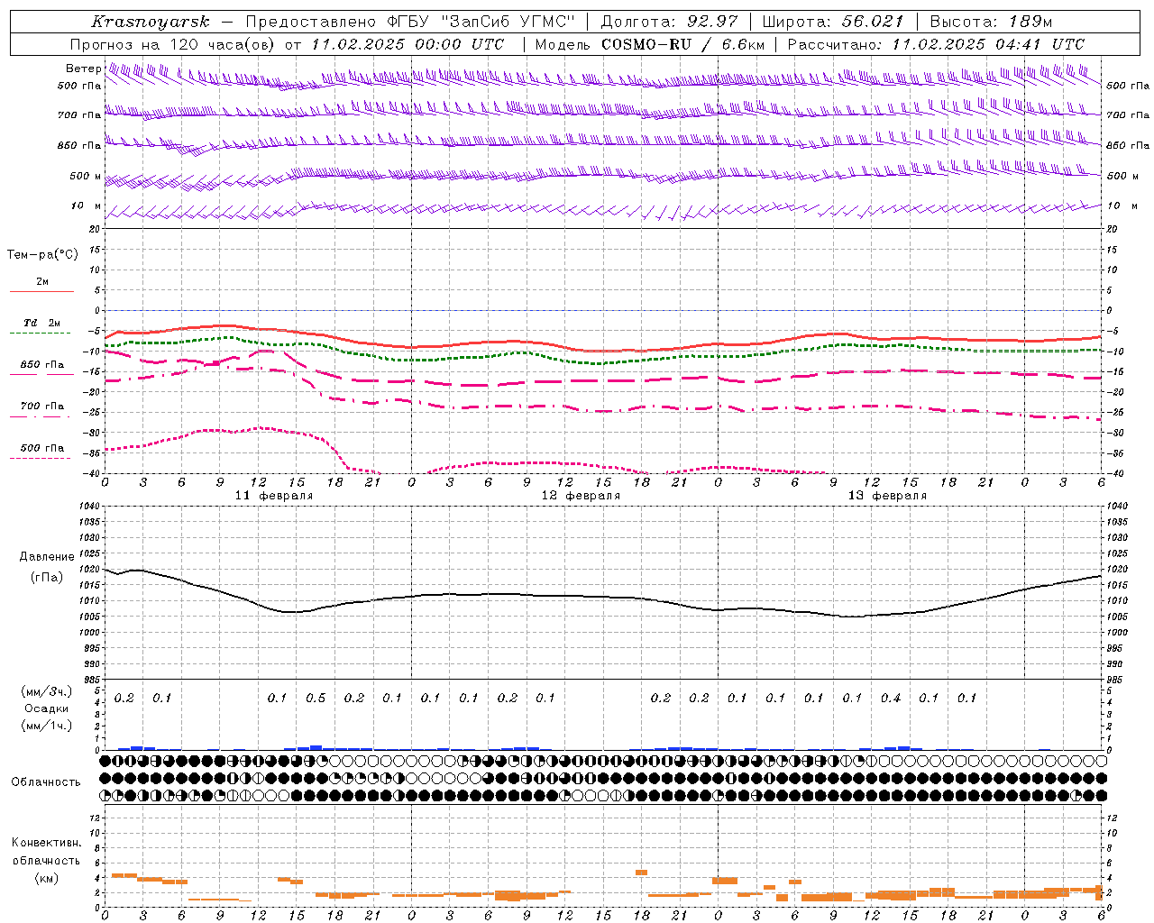Click the '13 февраля' date label
Viewport: 1154px width, 923px height.
click(x=887, y=496)
